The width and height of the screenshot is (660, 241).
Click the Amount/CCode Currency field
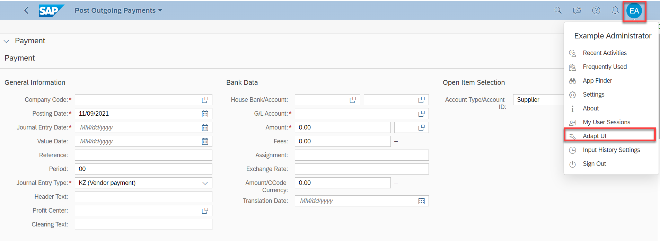pyautogui.click(x=343, y=183)
